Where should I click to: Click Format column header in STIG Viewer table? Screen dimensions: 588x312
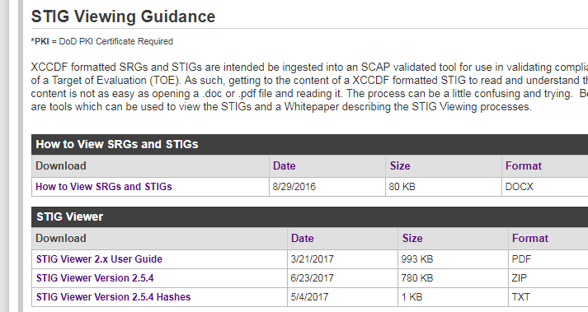point(530,238)
